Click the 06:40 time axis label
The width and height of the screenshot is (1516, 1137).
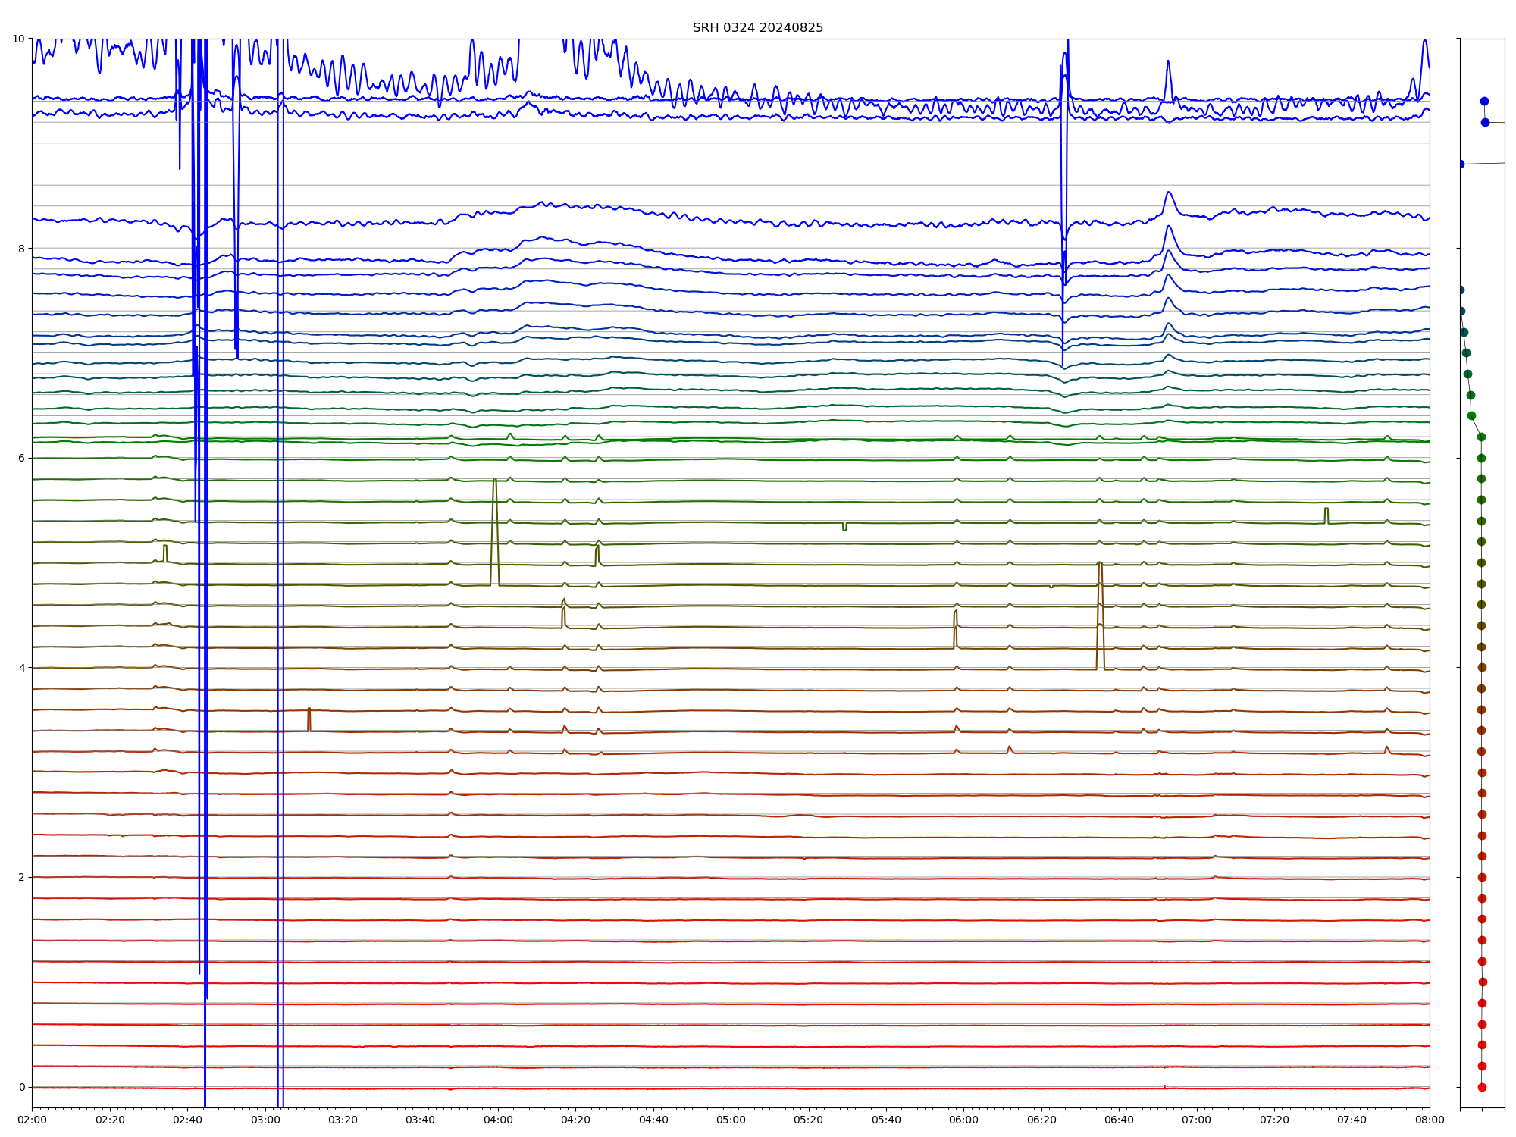click(x=1119, y=1120)
